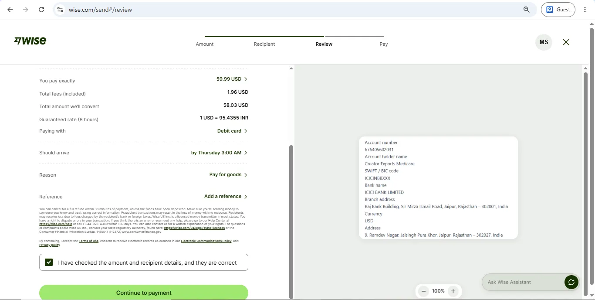Expand the 59.99 USD pay amount
This screenshot has width=595, height=300.
coord(232,79)
